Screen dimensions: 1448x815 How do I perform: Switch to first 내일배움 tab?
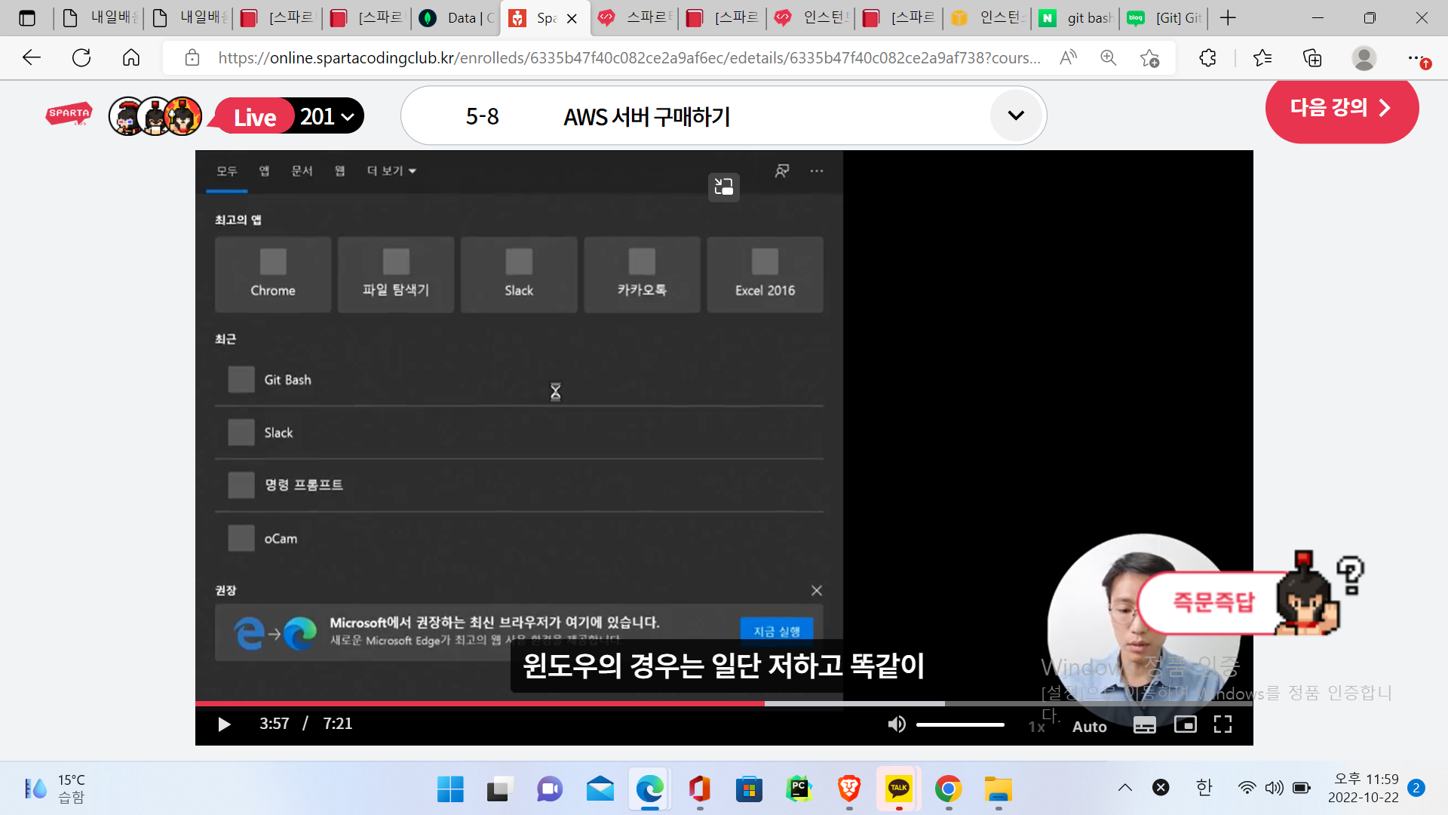(x=99, y=18)
